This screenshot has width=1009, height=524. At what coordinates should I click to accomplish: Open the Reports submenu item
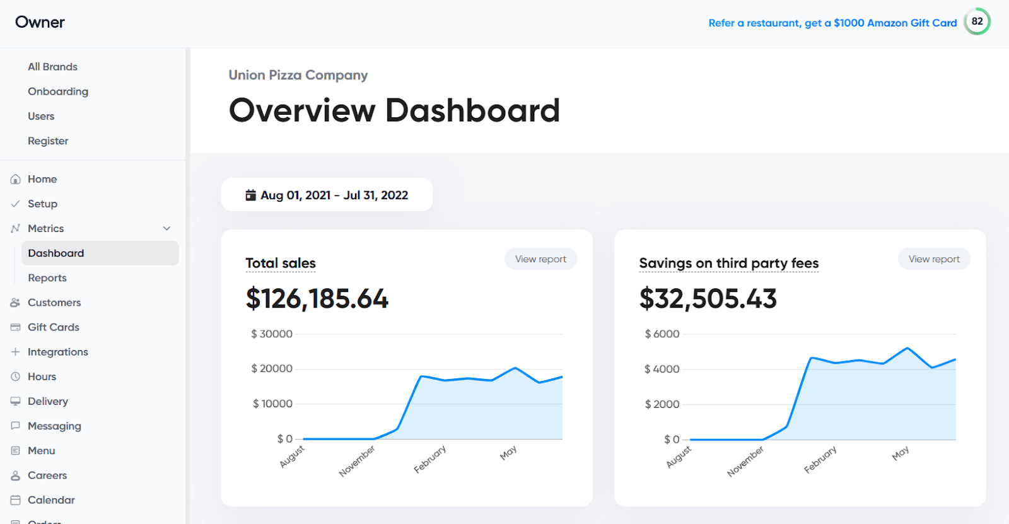click(47, 278)
